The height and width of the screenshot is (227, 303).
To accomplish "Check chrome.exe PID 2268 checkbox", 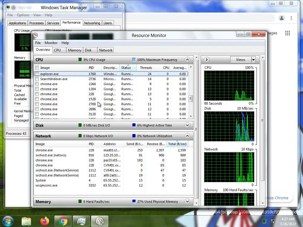I will pyautogui.click(x=37, y=84).
